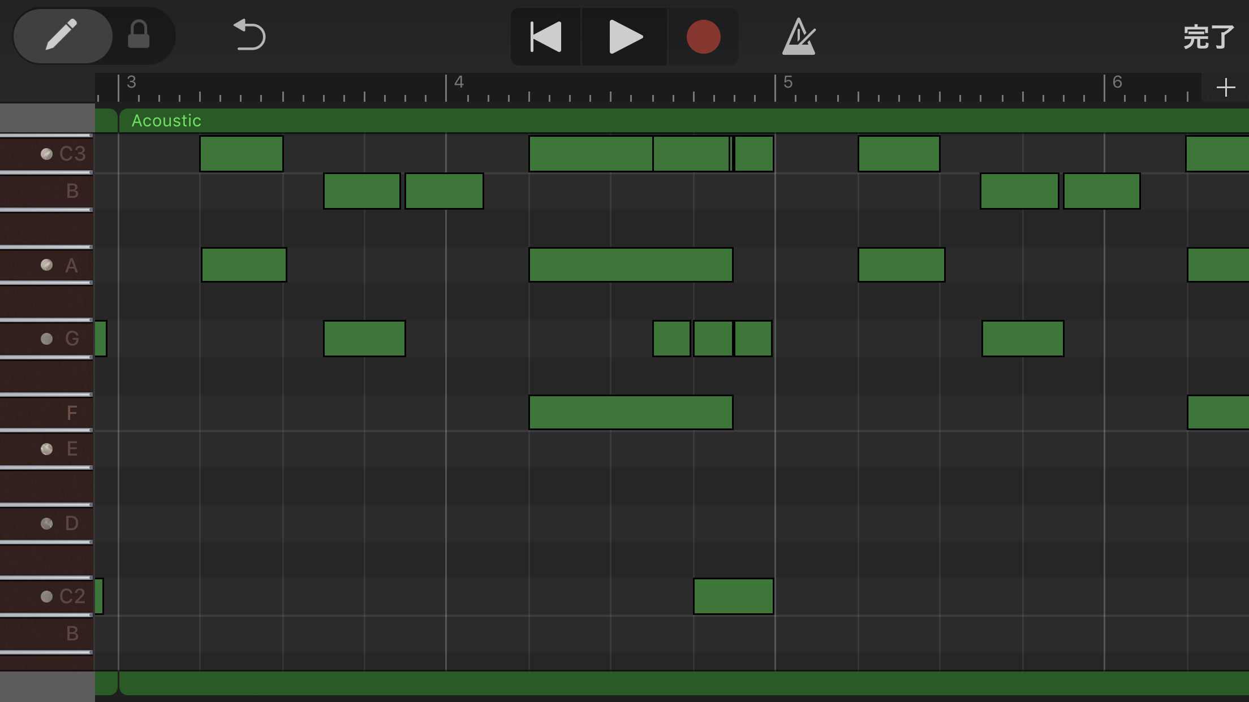Tap bar 5 marker on the ruler
Viewport: 1249px width, 702px height.
pos(788,83)
